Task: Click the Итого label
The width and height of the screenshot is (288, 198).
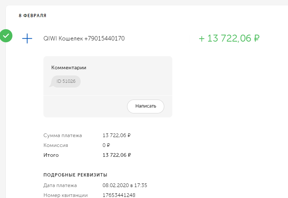Action: point(51,155)
